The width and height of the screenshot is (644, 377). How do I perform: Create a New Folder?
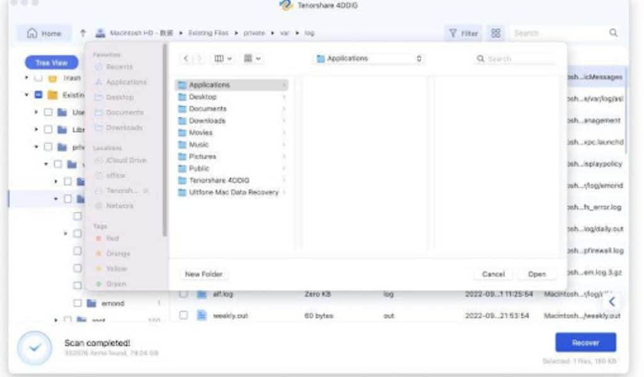tap(204, 273)
